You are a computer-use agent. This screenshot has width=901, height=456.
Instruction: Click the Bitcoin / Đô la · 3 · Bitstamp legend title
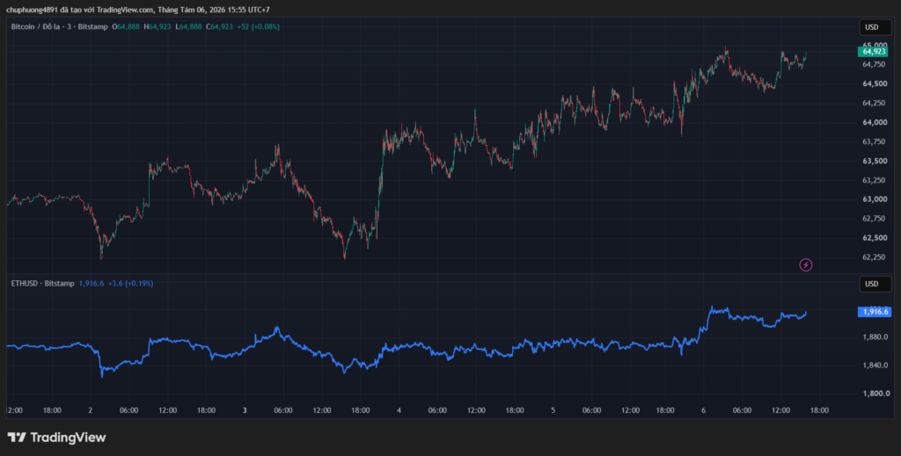(x=59, y=27)
